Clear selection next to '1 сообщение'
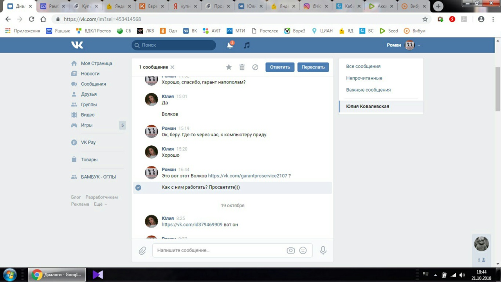Viewport: 501px width, 282px height. (x=172, y=67)
